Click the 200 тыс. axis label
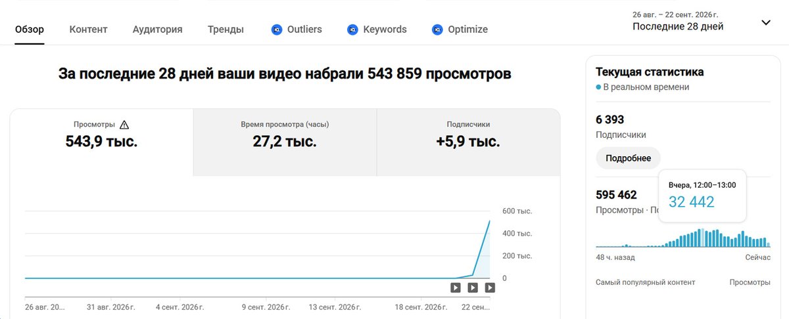The width and height of the screenshot is (789, 319). [x=517, y=256]
